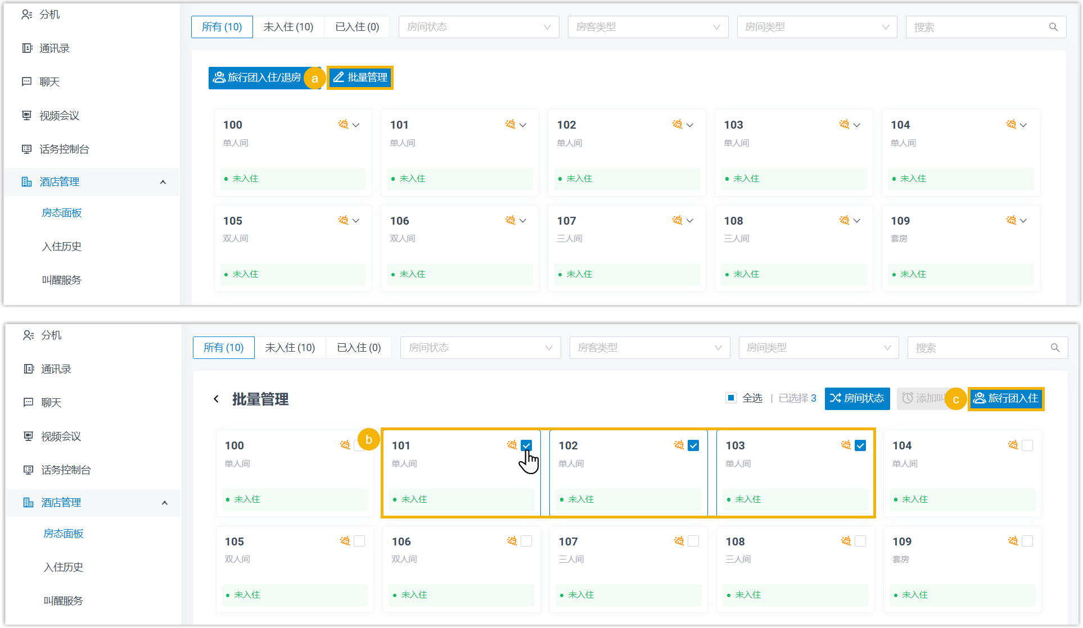This screenshot has height=628, width=1083.
Task: Uncheck the room 102 checkbox
Action: click(x=693, y=445)
